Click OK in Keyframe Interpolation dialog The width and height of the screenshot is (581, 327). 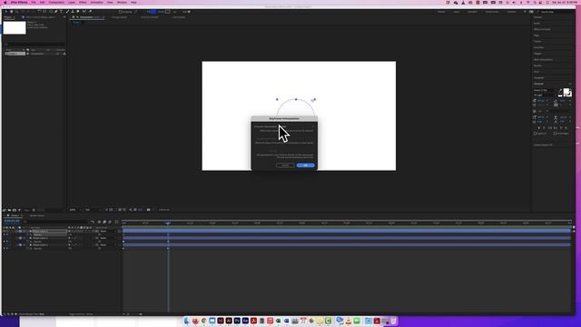click(306, 165)
